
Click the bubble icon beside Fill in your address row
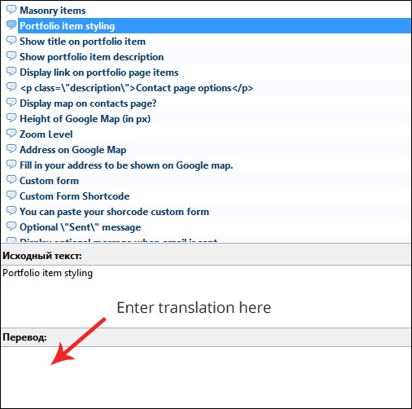11,165
